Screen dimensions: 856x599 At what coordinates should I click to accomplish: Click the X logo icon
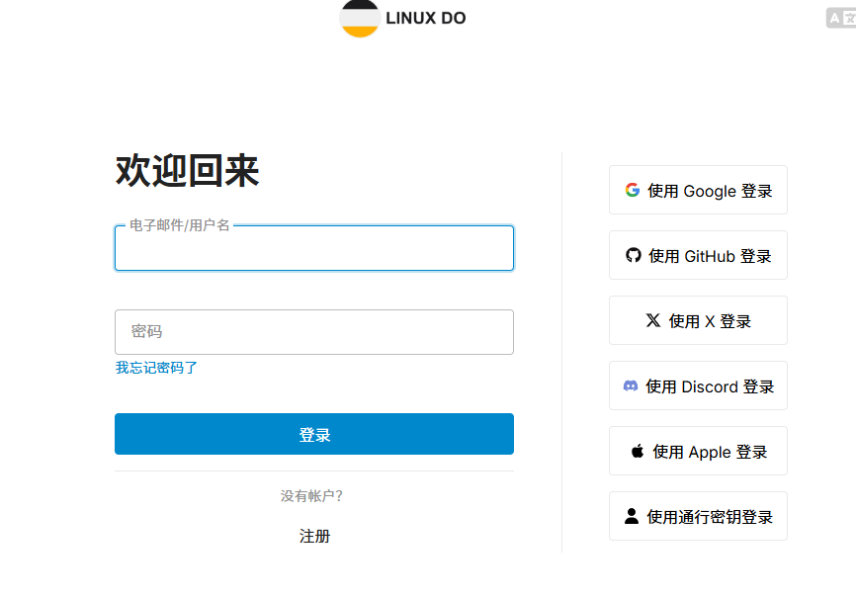click(x=653, y=320)
